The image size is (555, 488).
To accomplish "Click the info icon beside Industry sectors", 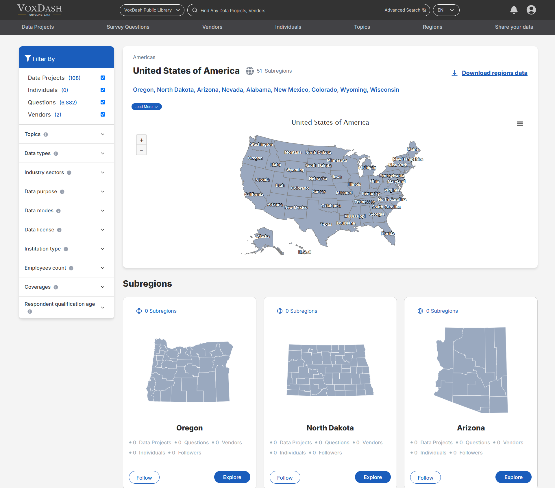I will pos(69,172).
